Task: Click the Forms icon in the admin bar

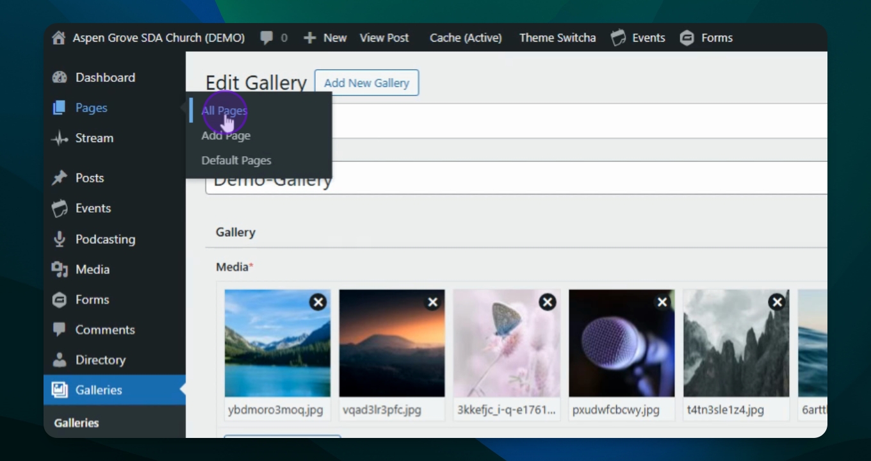Action: [x=687, y=38]
